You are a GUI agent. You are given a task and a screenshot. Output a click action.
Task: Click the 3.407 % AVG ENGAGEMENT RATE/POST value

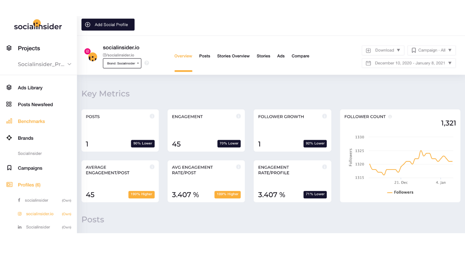[x=185, y=195]
